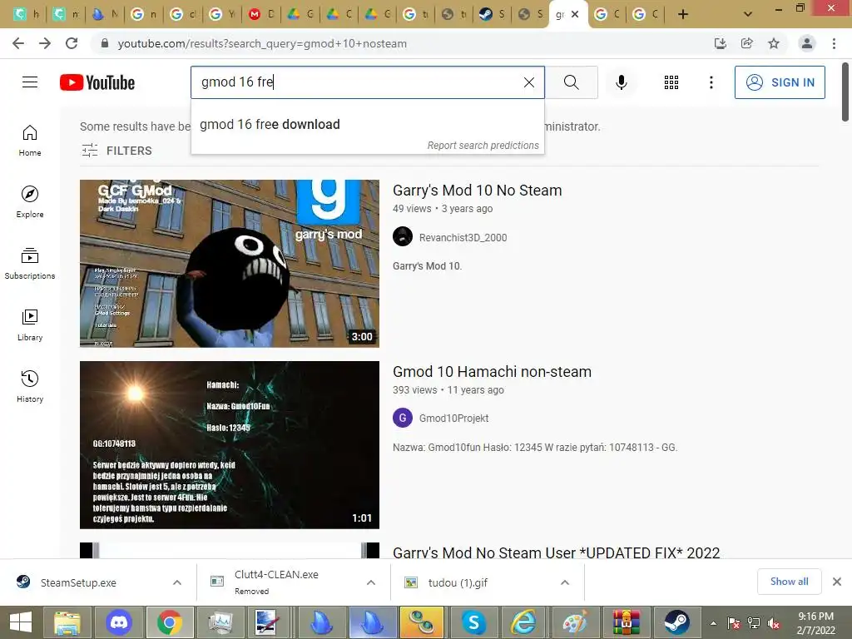The height and width of the screenshot is (639, 852).
Task: Select the 'gmod 16 free download' suggestion
Action: [x=367, y=125]
